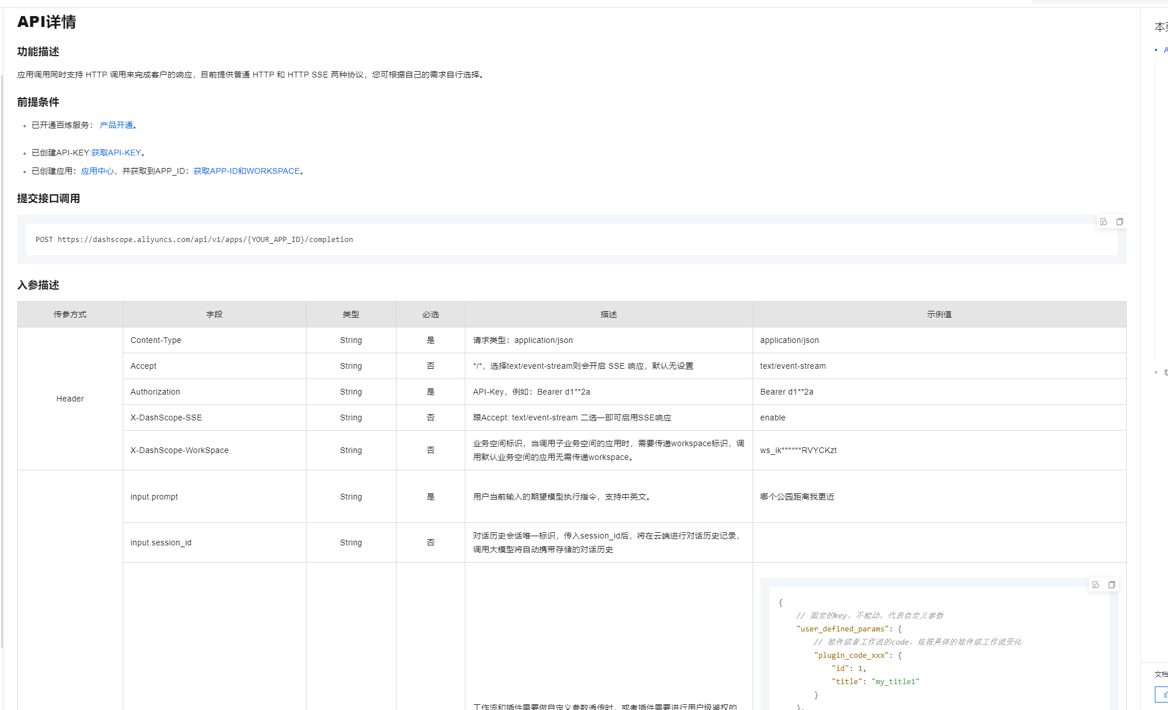Click example value application/json in Content-Type row
This screenshot has height=710, width=1168.
[x=789, y=340]
